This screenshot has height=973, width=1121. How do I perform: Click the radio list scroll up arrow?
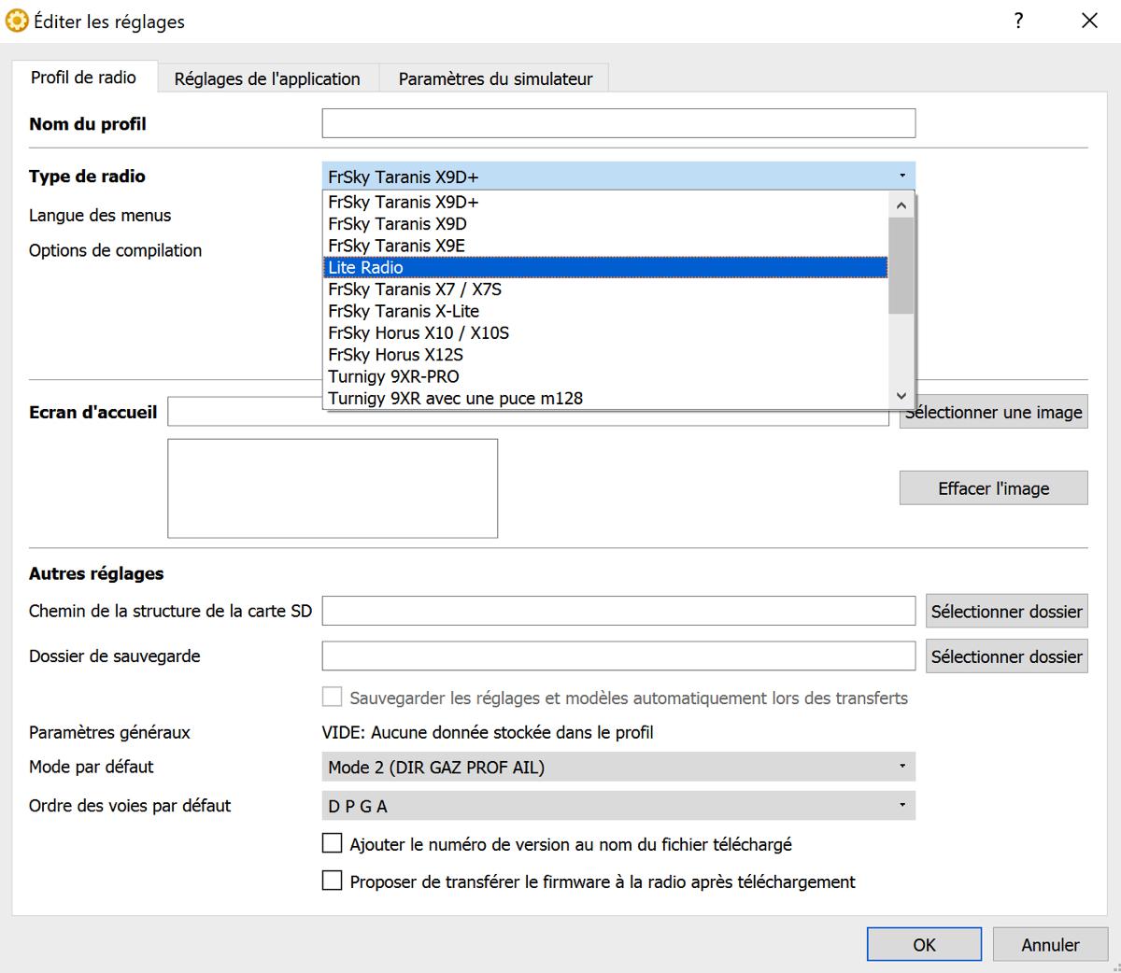coord(901,205)
